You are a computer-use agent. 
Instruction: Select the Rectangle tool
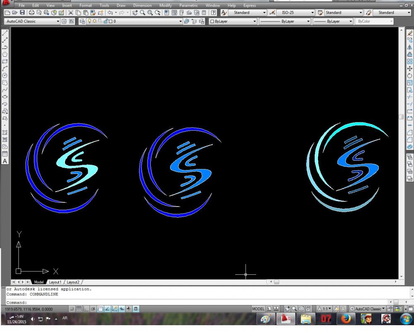5,62
